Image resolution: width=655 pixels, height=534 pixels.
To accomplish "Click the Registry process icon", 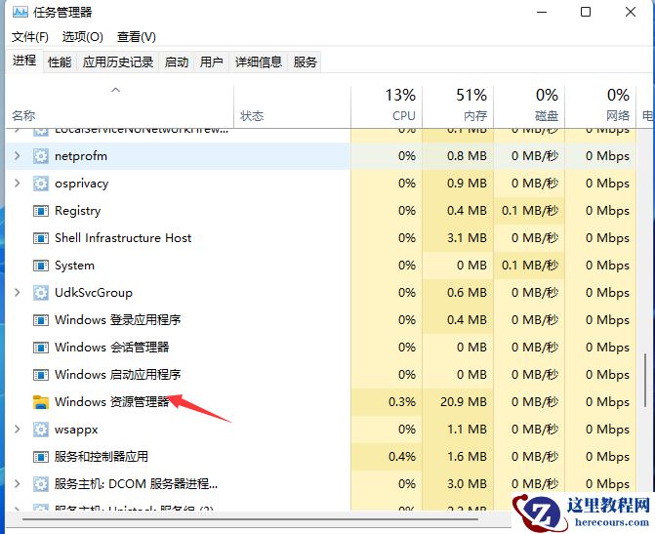I will 41,211.
